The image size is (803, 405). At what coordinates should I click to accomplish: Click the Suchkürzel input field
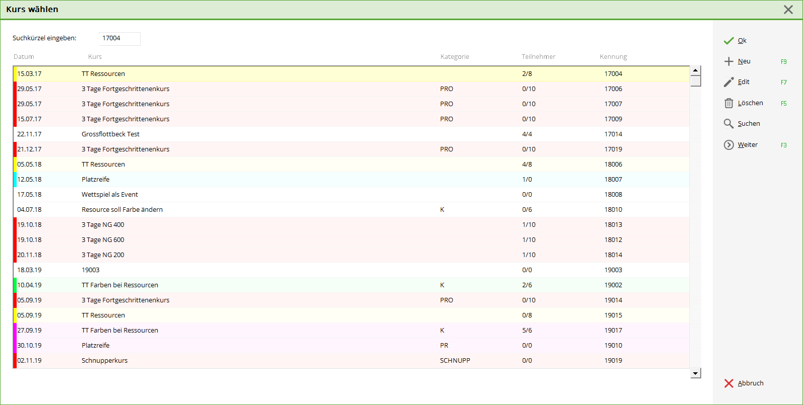[119, 39]
